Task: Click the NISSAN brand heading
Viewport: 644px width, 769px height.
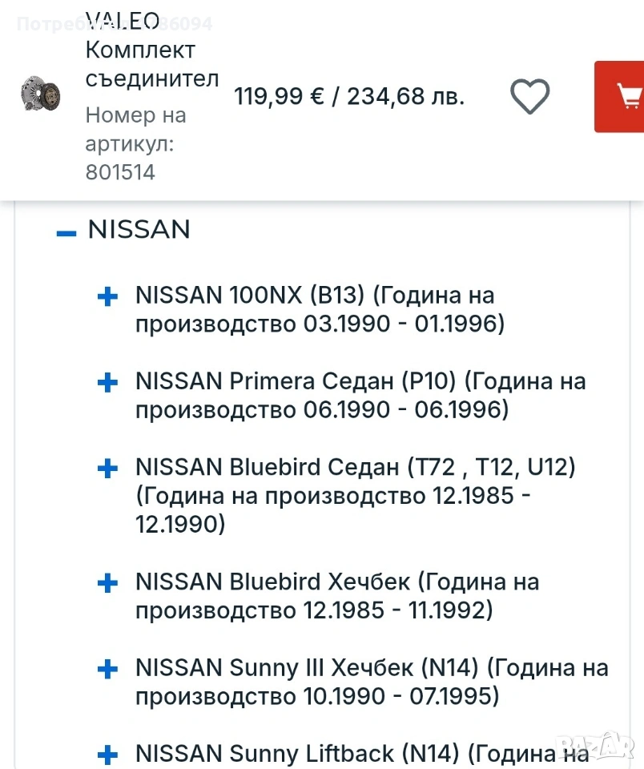Action: pyautogui.click(x=139, y=230)
